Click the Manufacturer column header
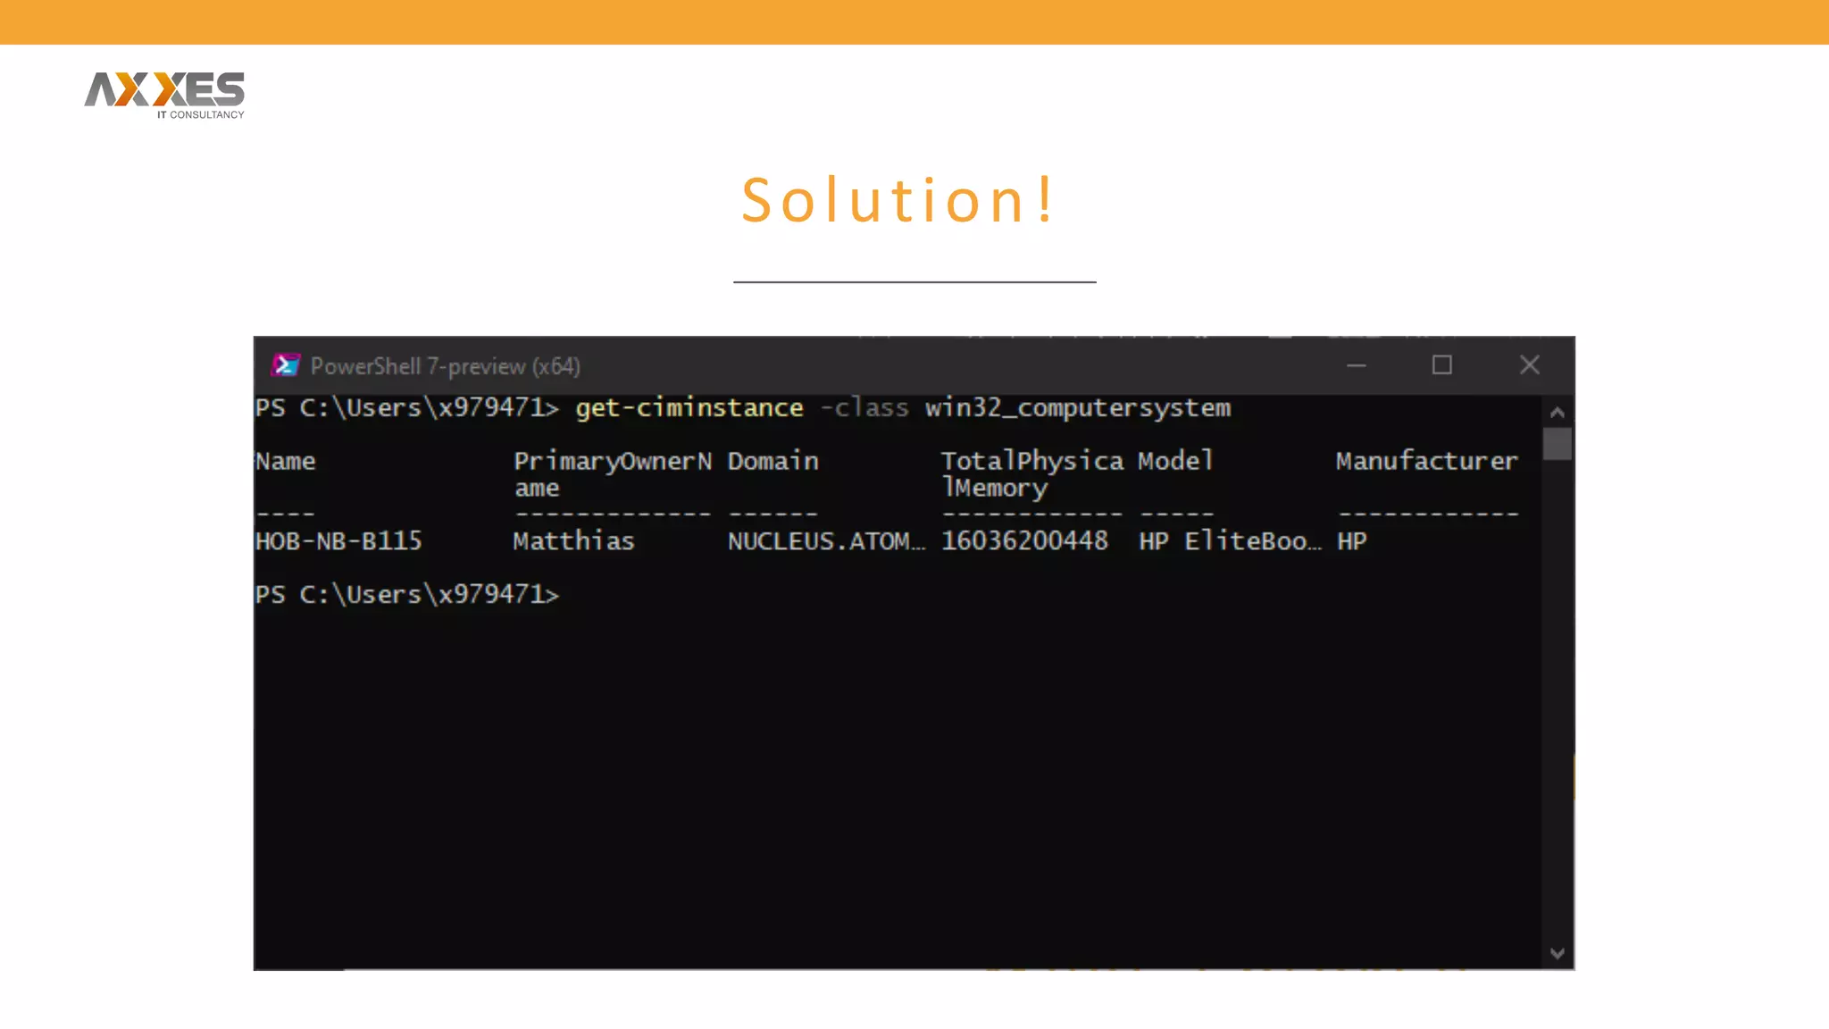This screenshot has width=1829, height=1029. [1426, 462]
